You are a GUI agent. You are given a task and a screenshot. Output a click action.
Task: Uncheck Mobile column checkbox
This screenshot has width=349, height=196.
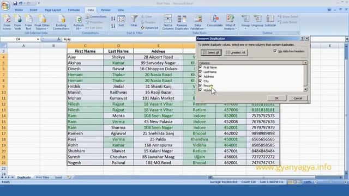click(x=200, y=90)
